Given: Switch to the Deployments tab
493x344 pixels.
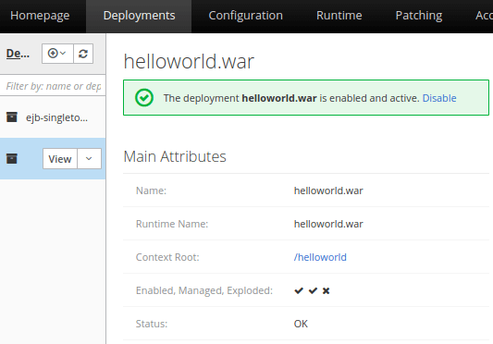Looking at the screenshot, I should click(139, 16).
